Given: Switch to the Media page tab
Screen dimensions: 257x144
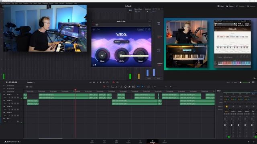Looking at the screenshot, I should point(92,142).
